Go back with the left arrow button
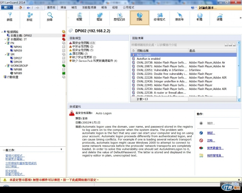The image size is (242, 193). pos(28,8)
